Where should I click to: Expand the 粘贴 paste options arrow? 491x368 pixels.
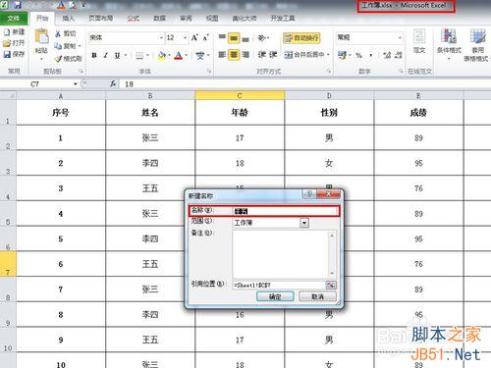point(42,59)
